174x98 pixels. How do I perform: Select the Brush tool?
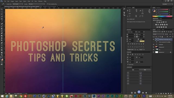pos(2,26)
